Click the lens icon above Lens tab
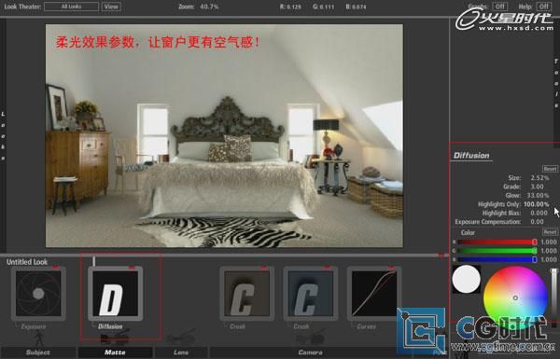The width and height of the screenshot is (560, 359). pyautogui.click(x=181, y=338)
